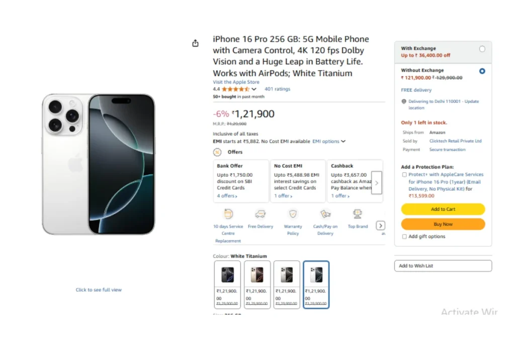Enable the Add gift options checkbox
This screenshot has height=343, width=515.
click(404, 237)
